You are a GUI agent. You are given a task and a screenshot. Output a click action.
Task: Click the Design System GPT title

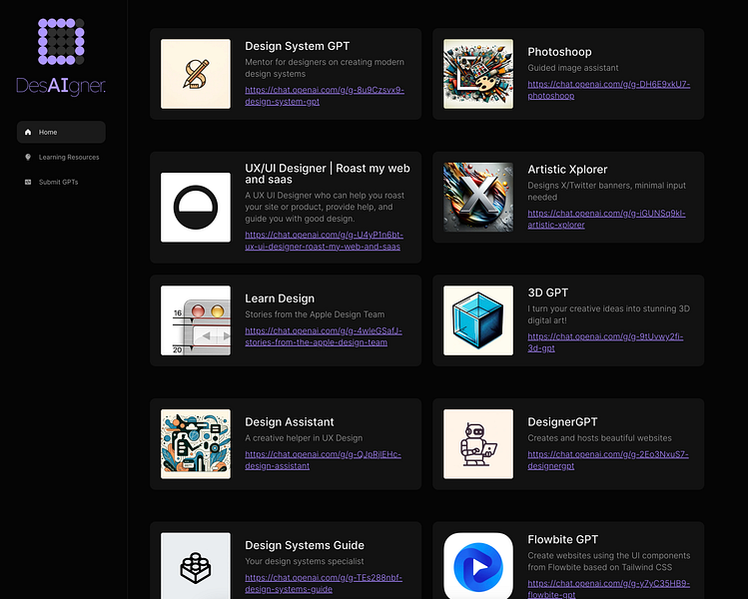click(x=298, y=46)
